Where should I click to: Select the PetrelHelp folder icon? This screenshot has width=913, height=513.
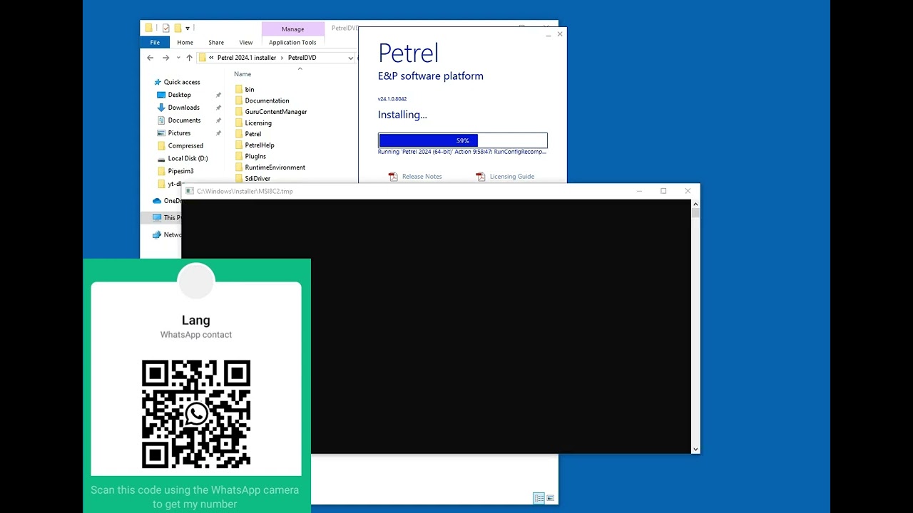point(239,145)
